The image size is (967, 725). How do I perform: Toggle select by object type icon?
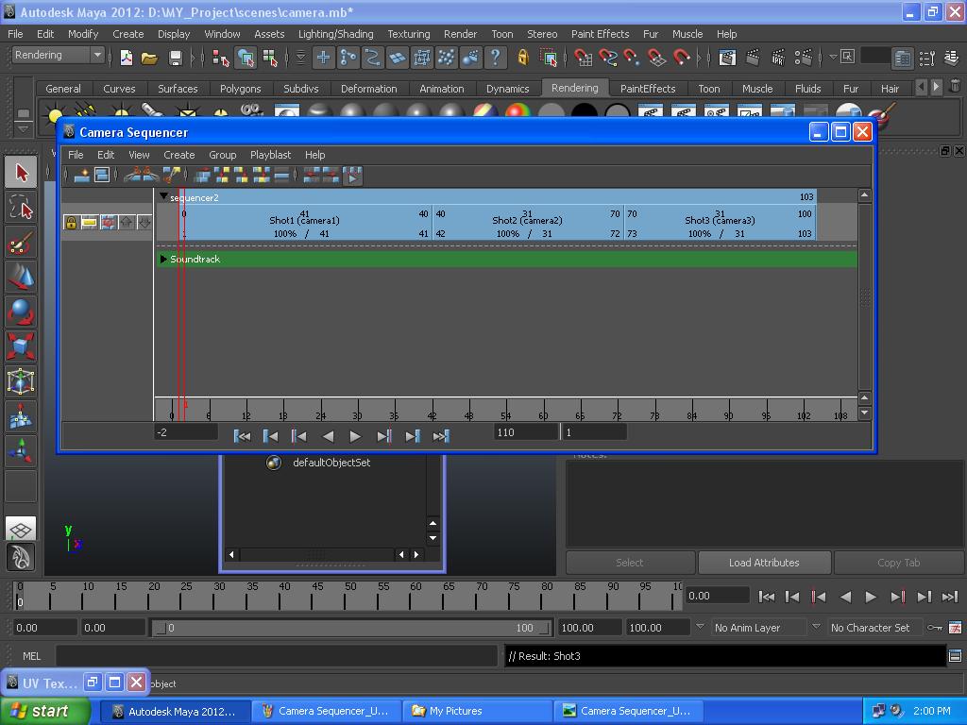(x=246, y=58)
